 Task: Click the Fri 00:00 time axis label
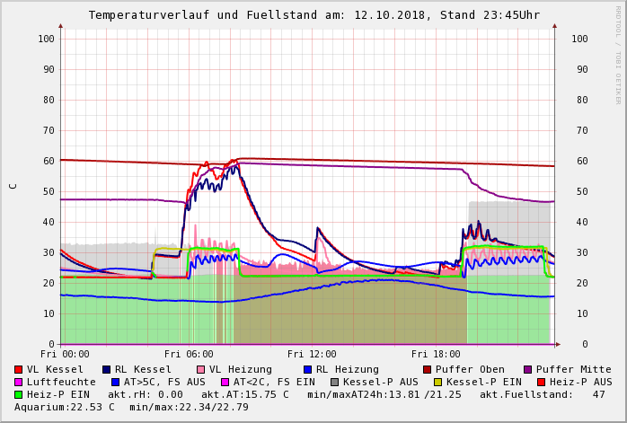[66, 354]
